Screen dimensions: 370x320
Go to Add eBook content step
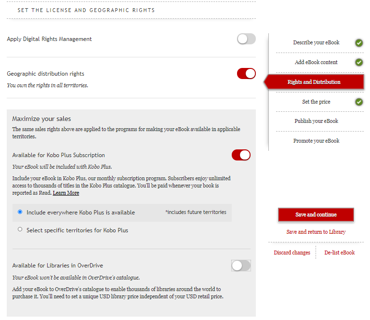(x=316, y=62)
